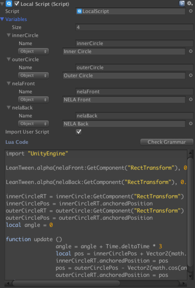Open the Object type dropdown under nelaFront

click(x=34, y=99)
